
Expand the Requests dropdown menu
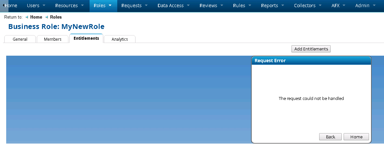[x=135, y=6]
